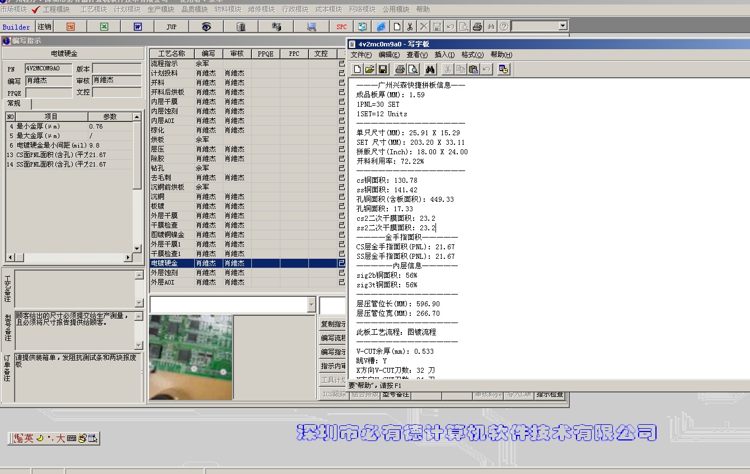Click Print Preview icon in 写字板 toolbar
750x474 pixels.
pos(413,69)
